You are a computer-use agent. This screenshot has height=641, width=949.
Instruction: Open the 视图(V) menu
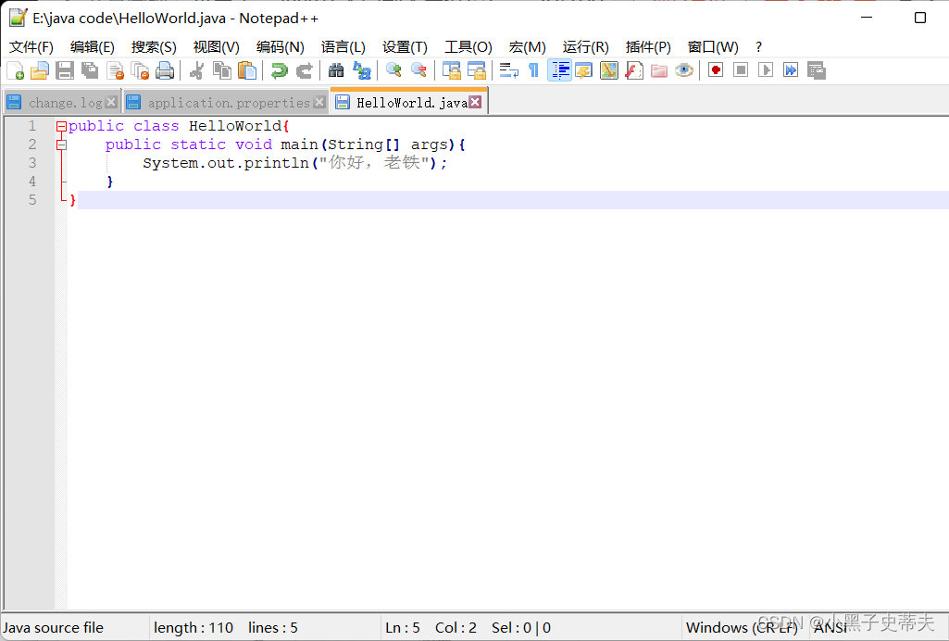pos(216,47)
